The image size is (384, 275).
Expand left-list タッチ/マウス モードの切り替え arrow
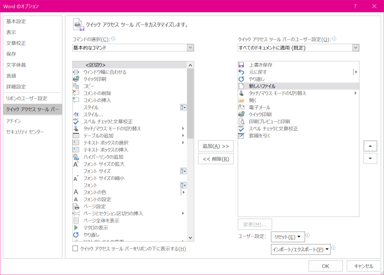pyautogui.click(x=183, y=128)
